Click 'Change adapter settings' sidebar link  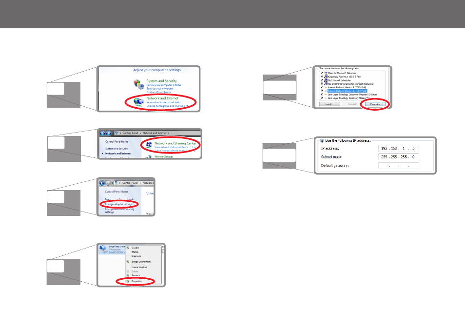point(118,204)
